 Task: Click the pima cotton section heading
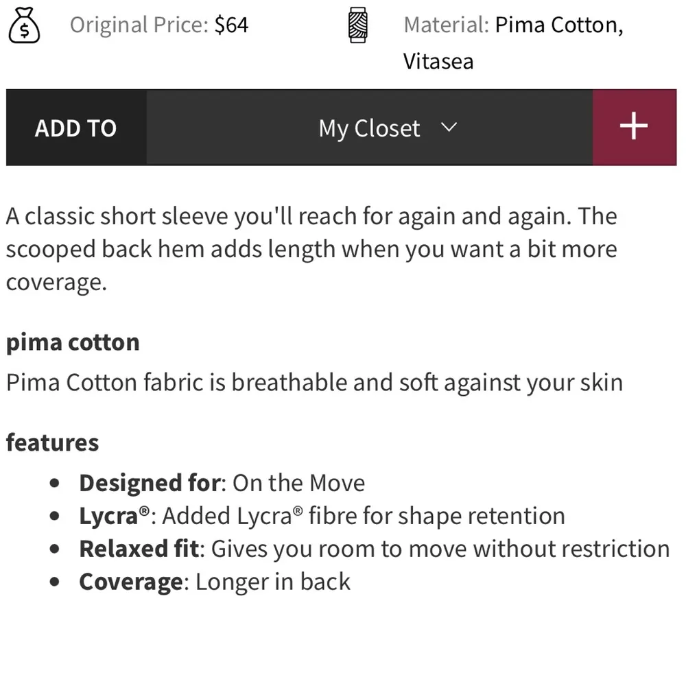72,342
